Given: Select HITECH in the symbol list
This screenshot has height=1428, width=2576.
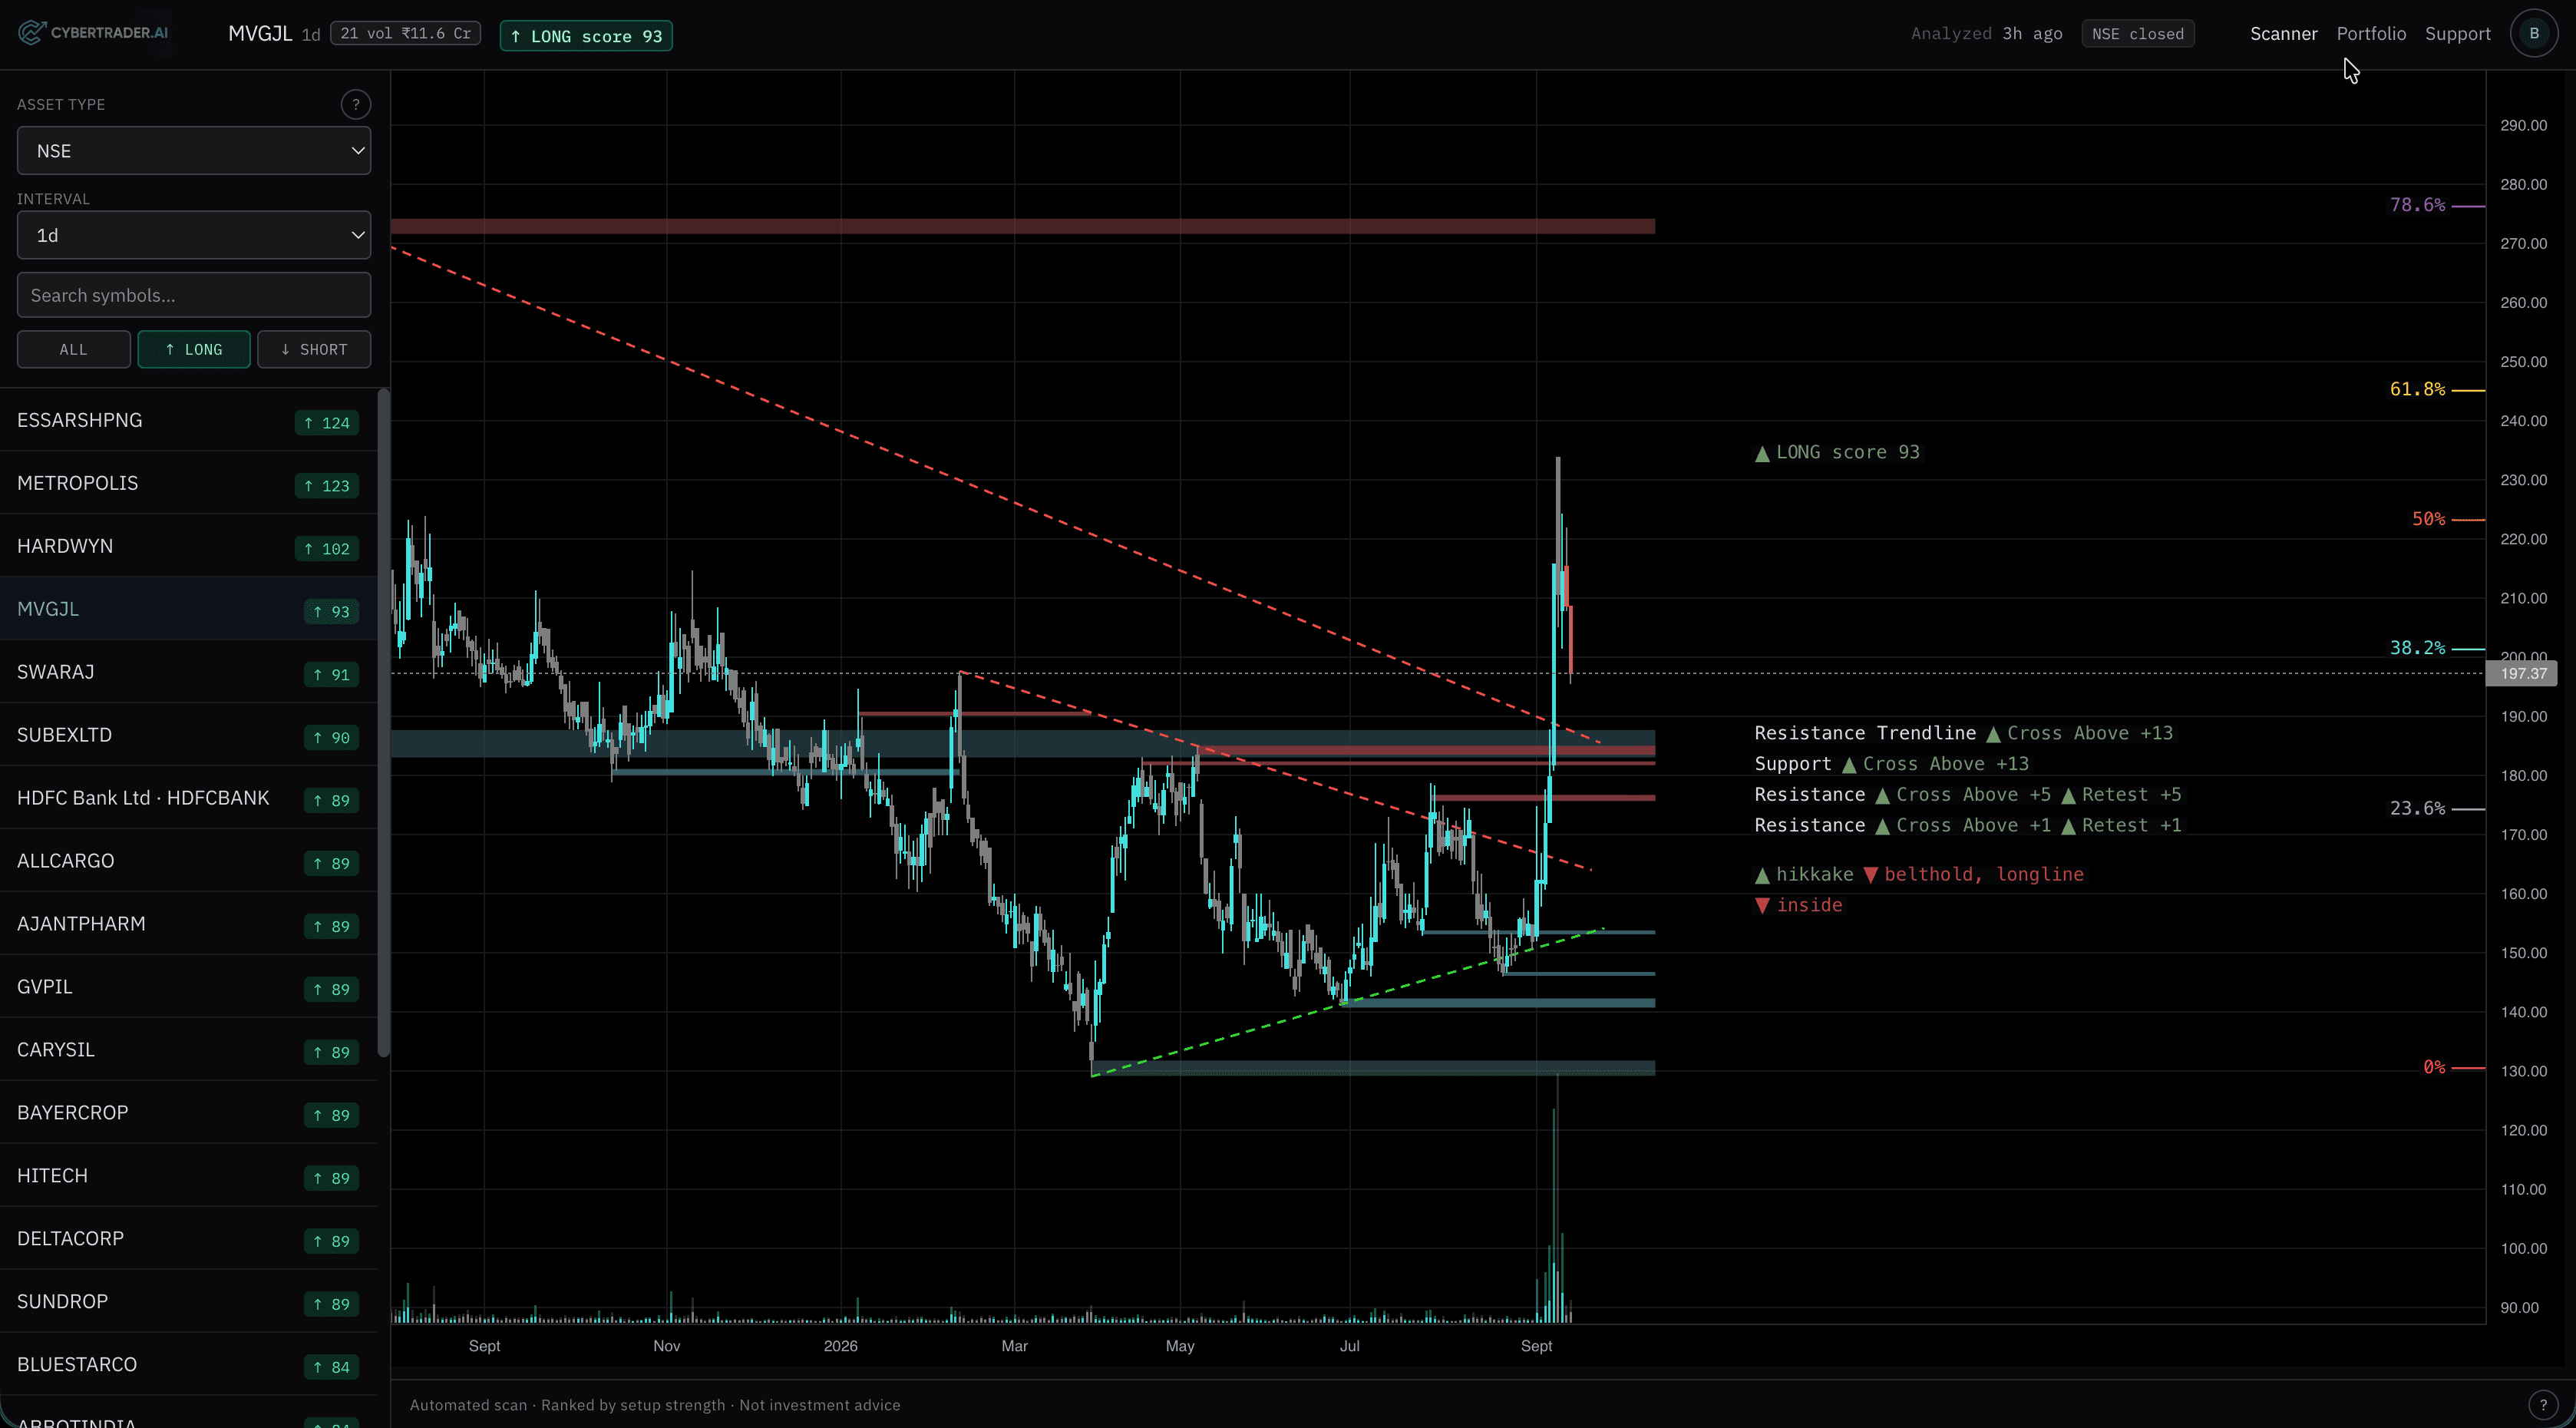Looking at the screenshot, I should coord(189,1176).
